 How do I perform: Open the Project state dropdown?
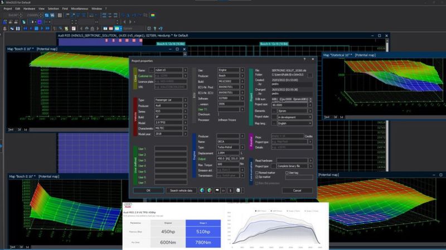pos(310,117)
